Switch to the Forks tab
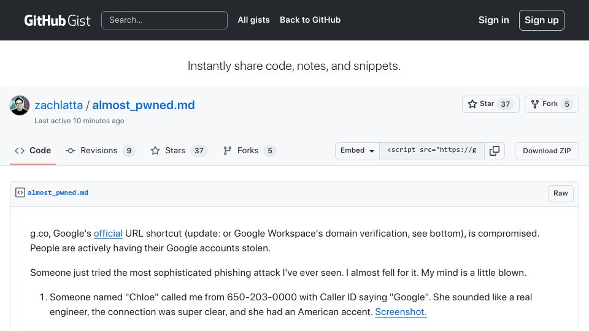Screen dimensions: 589x331 [x=250, y=151]
